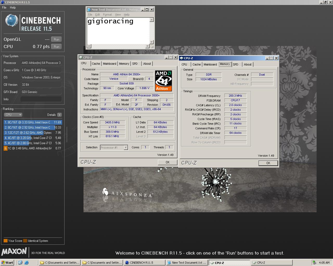The height and width of the screenshot is (266, 333).
Task: Click Notepad vertical scrollbar down arrow
Action: pyautogui.click(x=152, y=42)
